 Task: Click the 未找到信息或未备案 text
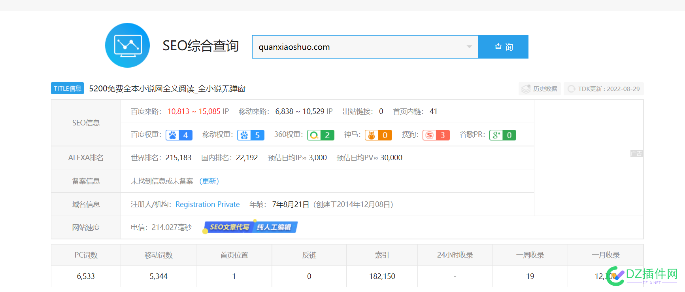point(162,181)
